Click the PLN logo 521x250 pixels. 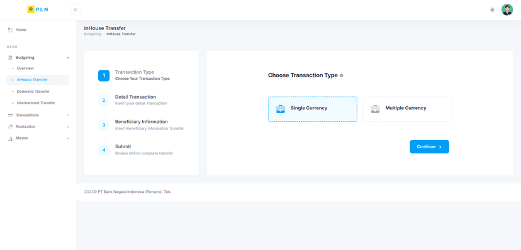pos(38,9)
